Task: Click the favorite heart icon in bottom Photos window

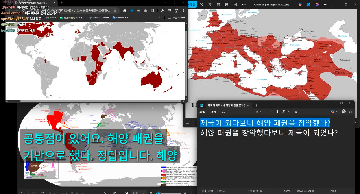Action: [34, 193]
